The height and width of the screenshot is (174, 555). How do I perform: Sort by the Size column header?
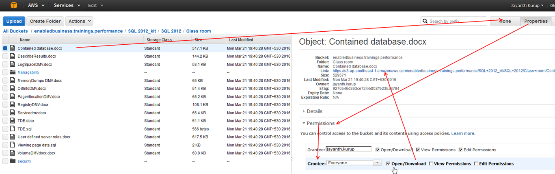pyautogui.click(x=198, y=40)
